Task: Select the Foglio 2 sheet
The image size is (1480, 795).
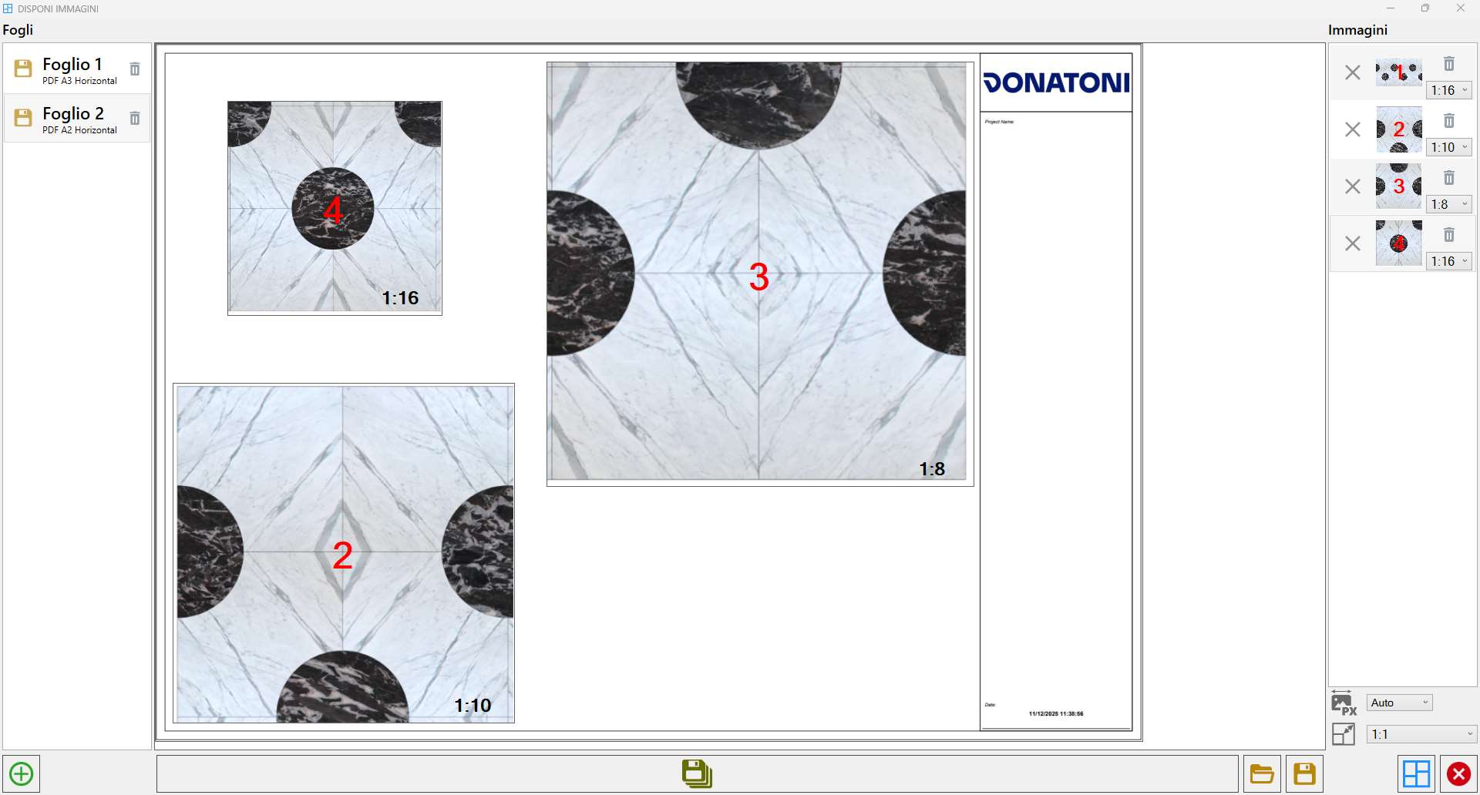Action: pyautogui.click(x=77, y=119)
